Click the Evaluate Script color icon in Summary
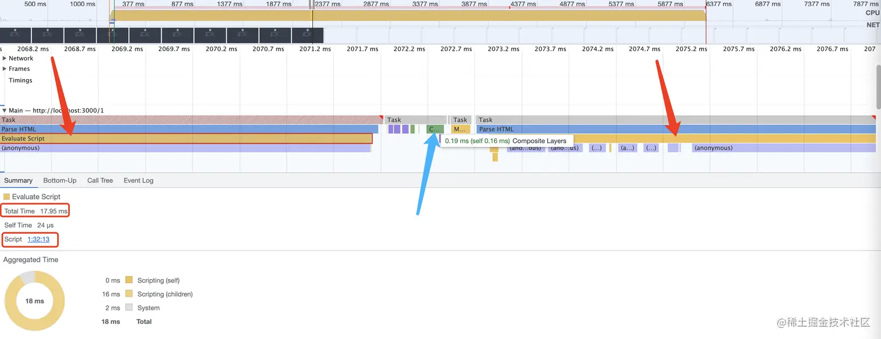Screen dimensions: 881x339 click(x=8, y=197)
